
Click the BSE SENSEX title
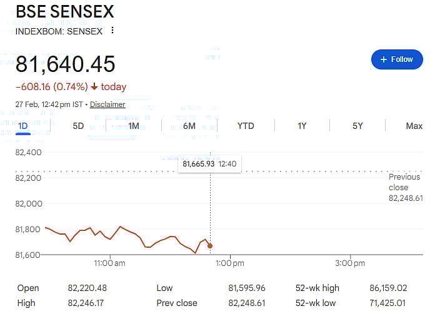(64, 12)
